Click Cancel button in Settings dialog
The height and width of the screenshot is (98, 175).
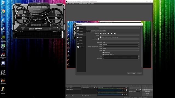click(x=134, y=73)
